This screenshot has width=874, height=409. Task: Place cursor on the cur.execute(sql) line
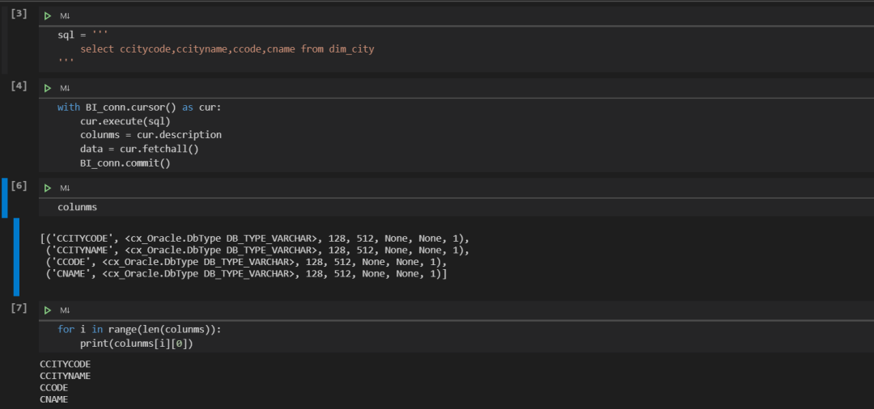pyautogui.click(x=125, y=120)
